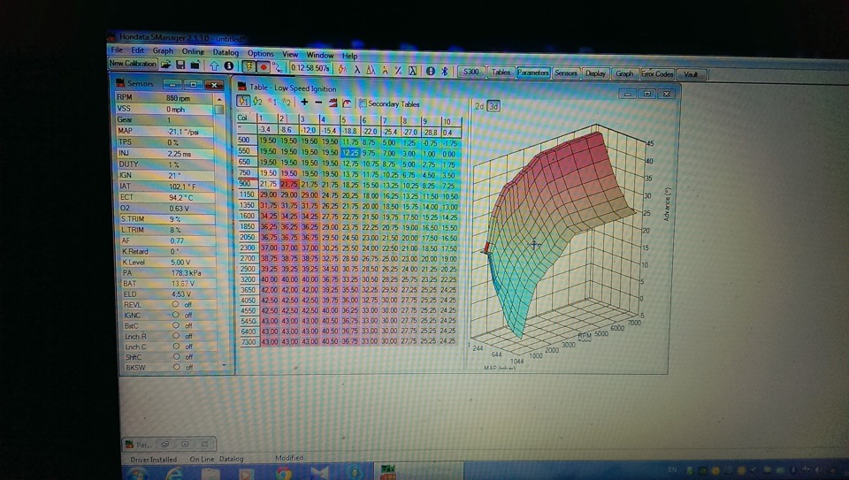This screenshot has height=480, width=849.
Task: Switch graph to 3d view
Action: point(493,107)
